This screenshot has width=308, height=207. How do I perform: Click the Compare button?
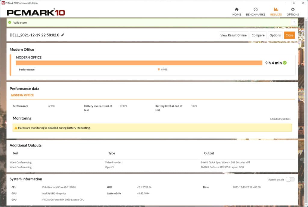pos(258,35)
